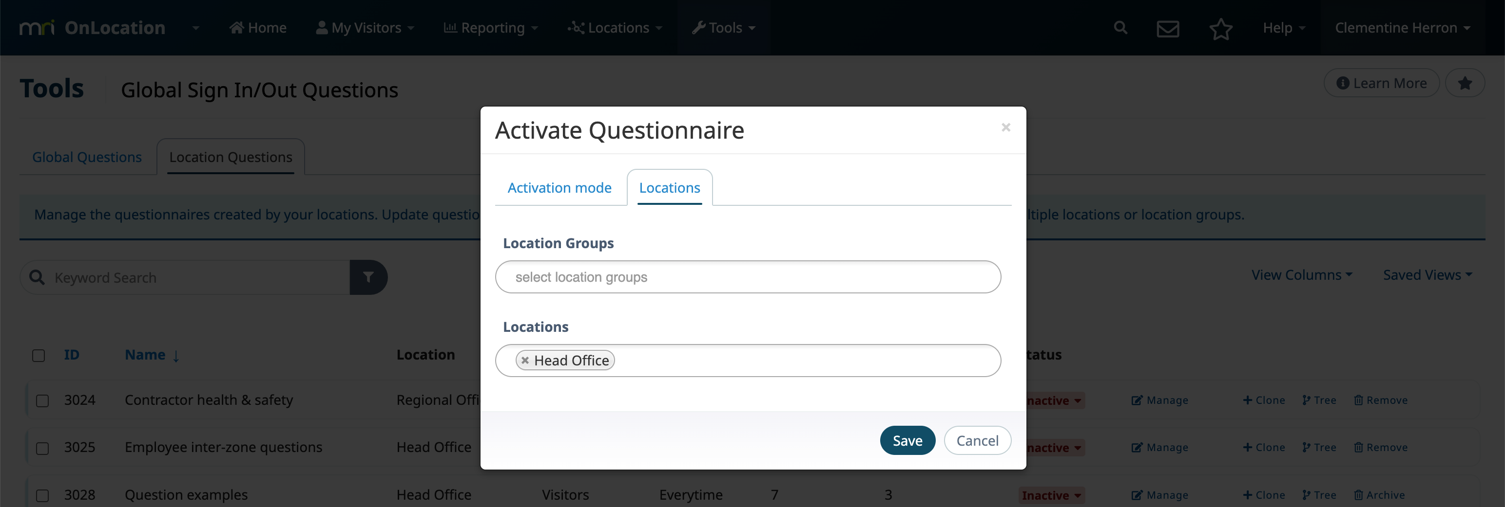Archive the Question examples questionnaire

(1379, 495)
